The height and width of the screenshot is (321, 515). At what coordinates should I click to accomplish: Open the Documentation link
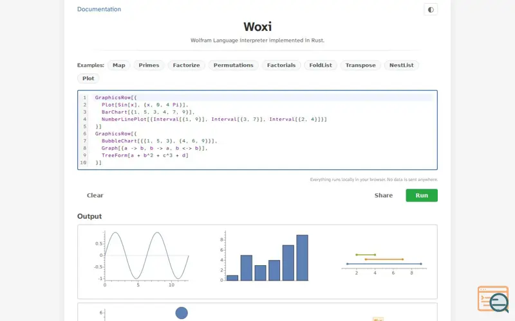pyautogui.click(x=99, y=9)
